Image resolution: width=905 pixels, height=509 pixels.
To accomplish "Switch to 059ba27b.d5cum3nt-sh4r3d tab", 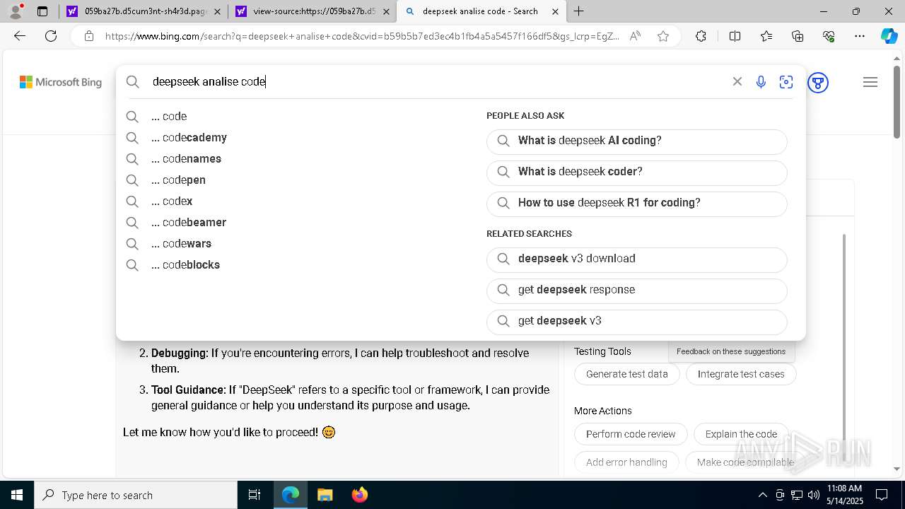I will (x=142, y=11).
